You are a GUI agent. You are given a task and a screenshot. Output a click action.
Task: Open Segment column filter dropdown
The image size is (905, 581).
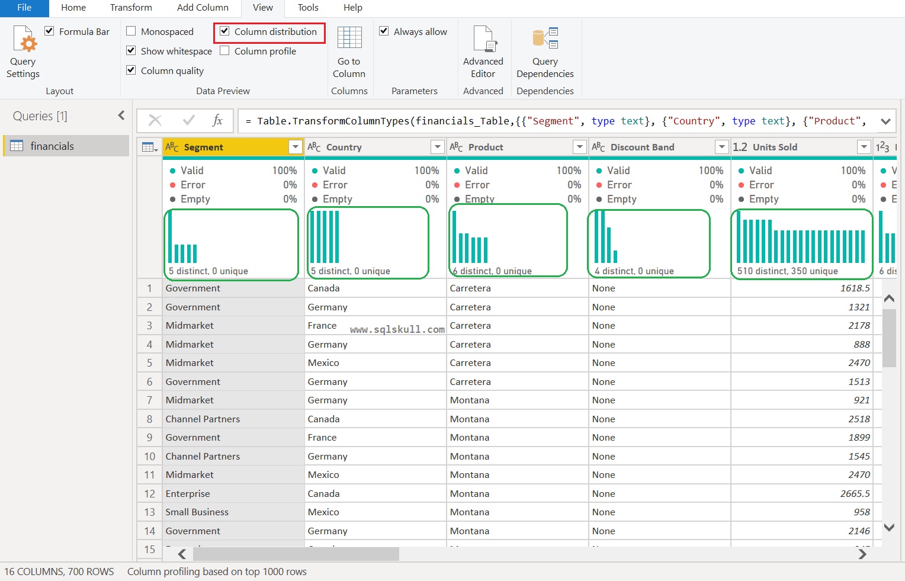295,147
